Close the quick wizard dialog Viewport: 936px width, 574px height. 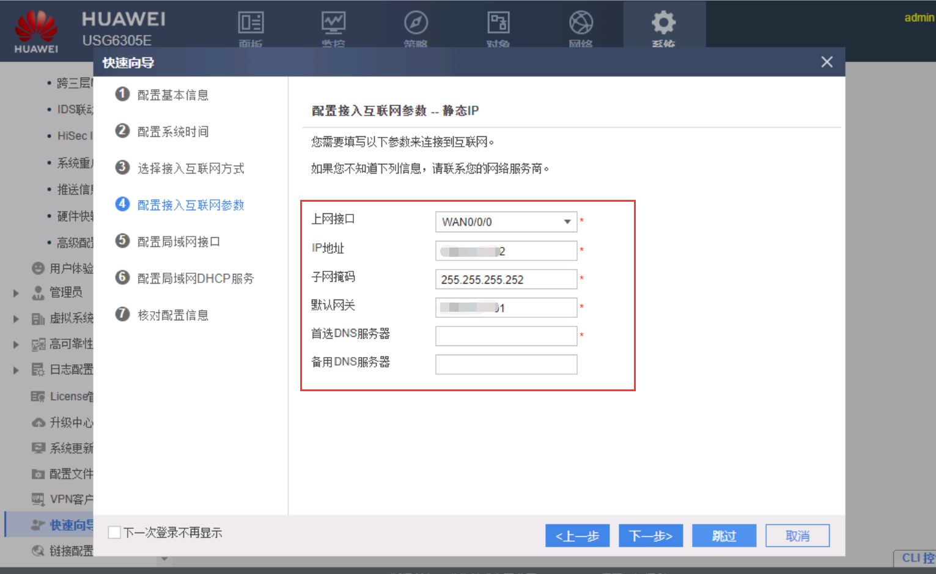[x=827, y=62]
